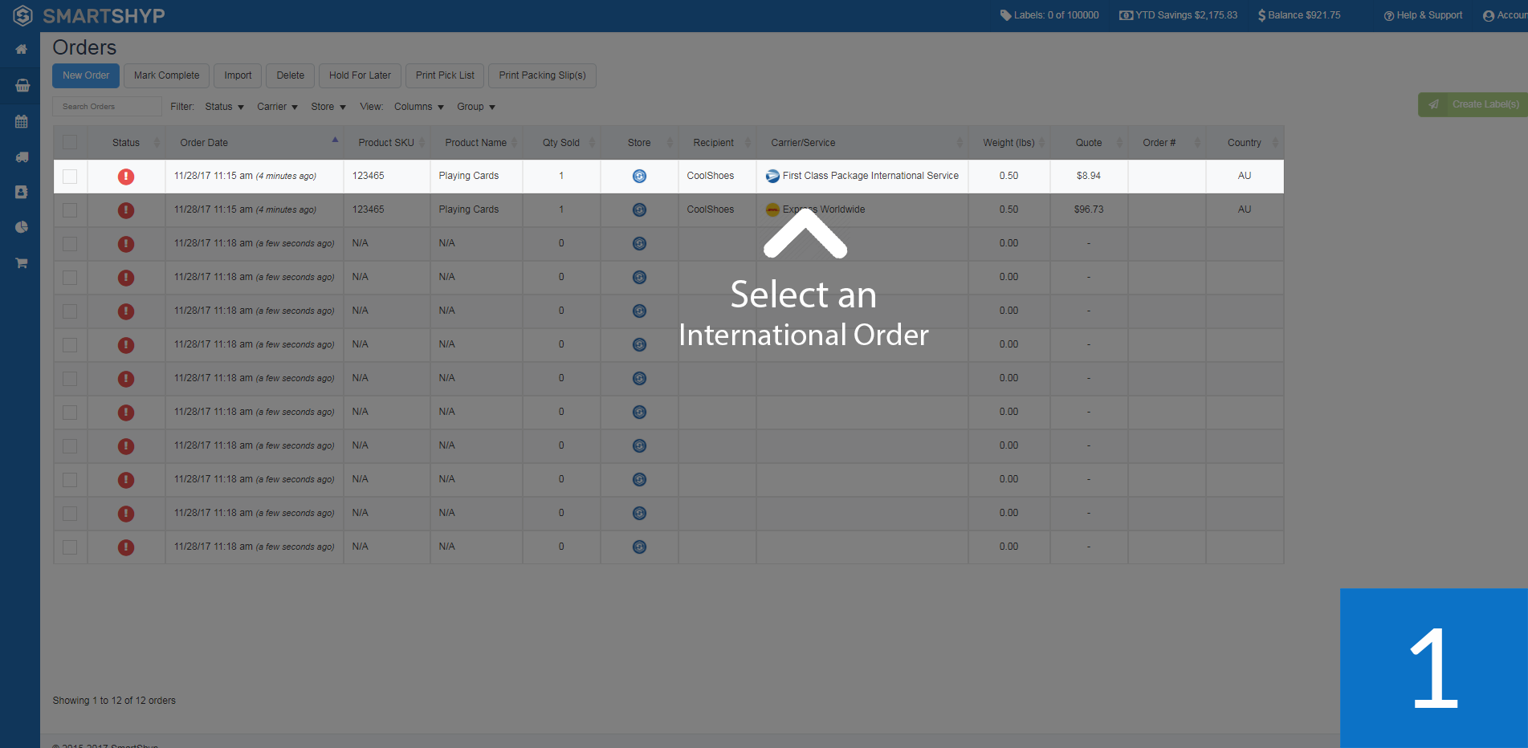Check the fifth order row checkbox
The image size is (1528, 748).
(70, 311)
